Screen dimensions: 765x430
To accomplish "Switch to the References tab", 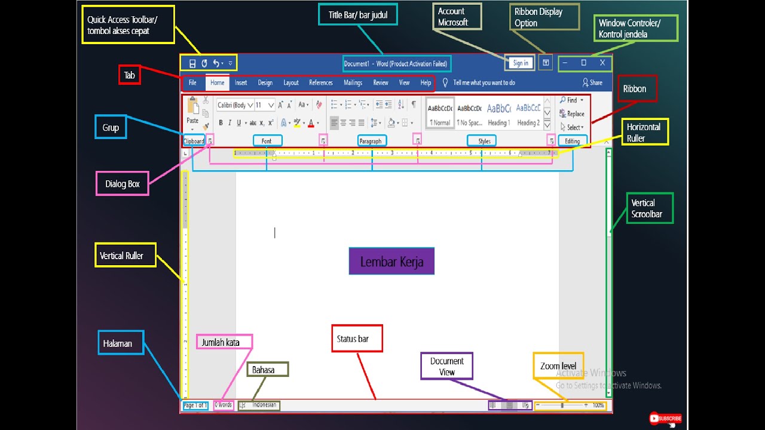I will pyautogui.click(x=321, y=83).
